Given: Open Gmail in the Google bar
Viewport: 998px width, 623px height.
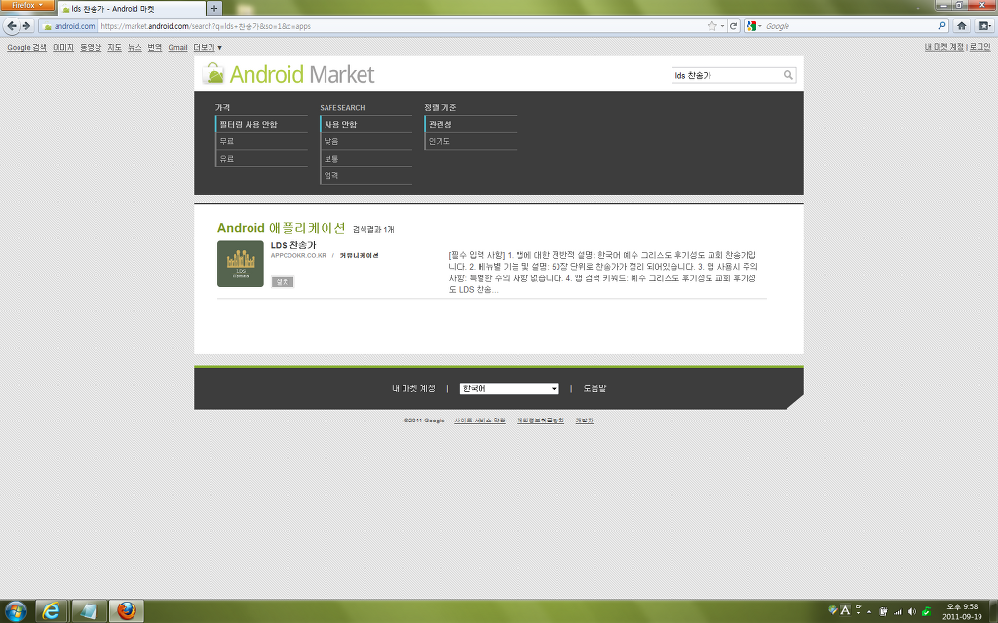Looking at the screenshot, I should 177,47.
